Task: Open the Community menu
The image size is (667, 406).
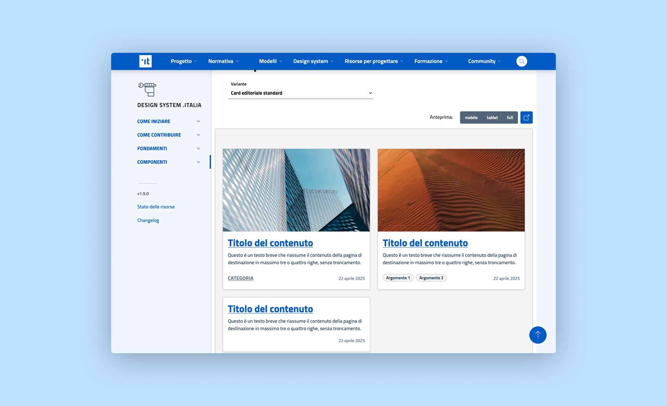Action: (x=484, y=61)
